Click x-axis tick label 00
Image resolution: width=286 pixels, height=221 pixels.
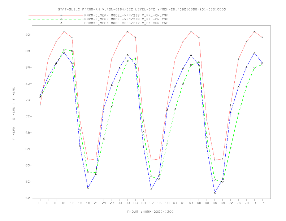40,203
